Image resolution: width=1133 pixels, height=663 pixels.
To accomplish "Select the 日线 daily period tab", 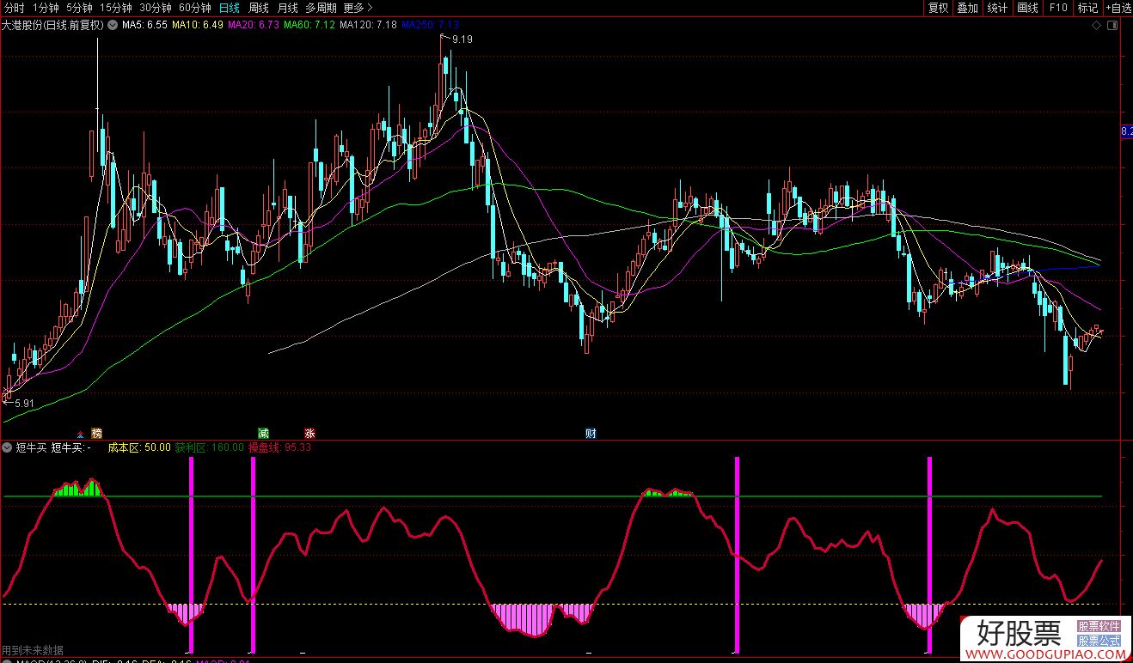I will click(x=230, y=8).
